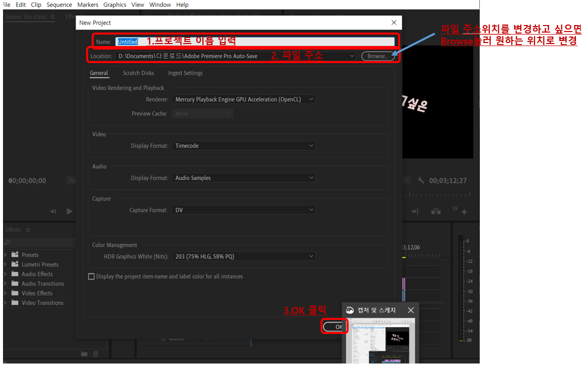Open the Audio Samples display format dropdown
The width and height of the screenshot is (582, 369).
[x=243, y=178]
